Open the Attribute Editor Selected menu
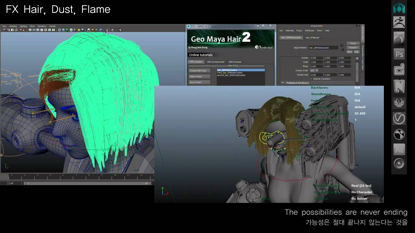The width and height of the screenshot is (415, 233). (x=290, y=30)
